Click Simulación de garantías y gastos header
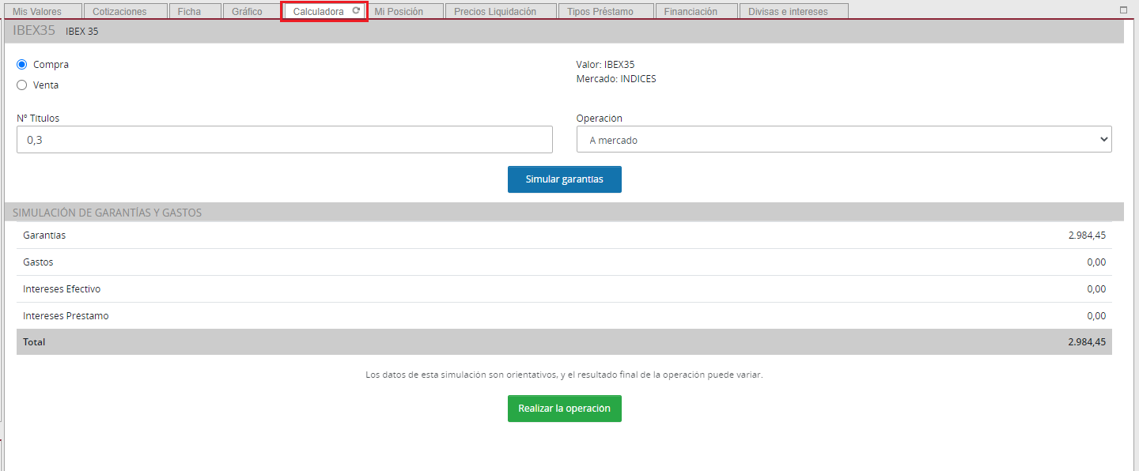 coord(108,213)
